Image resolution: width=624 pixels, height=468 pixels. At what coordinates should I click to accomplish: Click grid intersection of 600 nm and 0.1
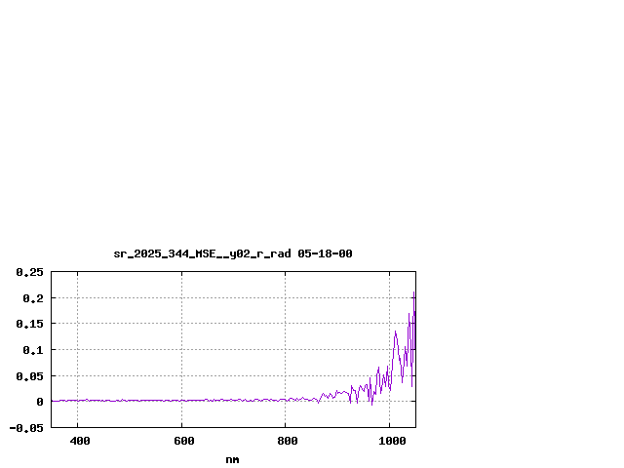(x=181, y=349)
